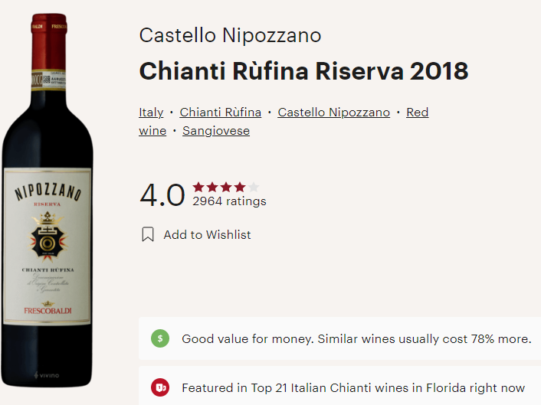The image size is (541, 405).
Task: Open the Red wine category link
Action: (x=284, y=121)
